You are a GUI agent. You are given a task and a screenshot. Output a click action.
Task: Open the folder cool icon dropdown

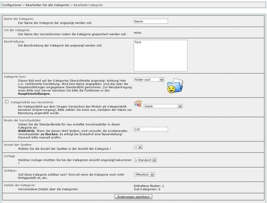pyautogui.click(x=149, y=80)
